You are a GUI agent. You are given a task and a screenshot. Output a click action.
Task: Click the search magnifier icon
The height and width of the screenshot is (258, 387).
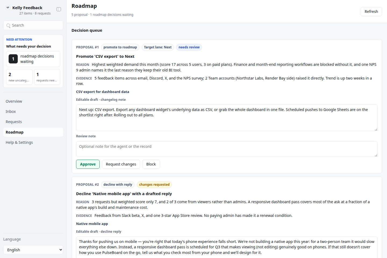(8, 26)
